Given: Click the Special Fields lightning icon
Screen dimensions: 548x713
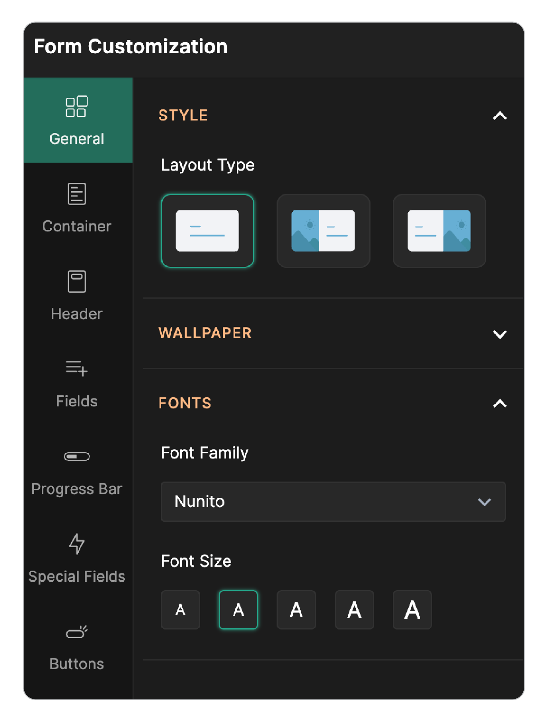Looking at the screenshot, I should pos(77,544).
